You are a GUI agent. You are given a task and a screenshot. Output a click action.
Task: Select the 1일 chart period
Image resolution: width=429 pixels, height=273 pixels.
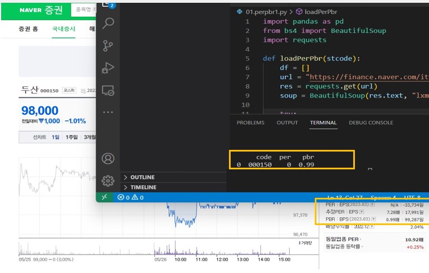coord(56,137)
